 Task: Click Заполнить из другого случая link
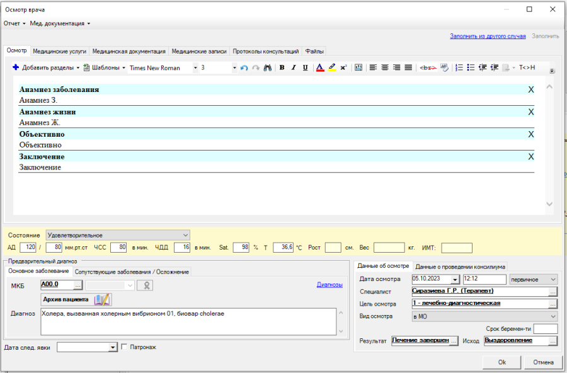pyautogui.click(x=488, y=36)
